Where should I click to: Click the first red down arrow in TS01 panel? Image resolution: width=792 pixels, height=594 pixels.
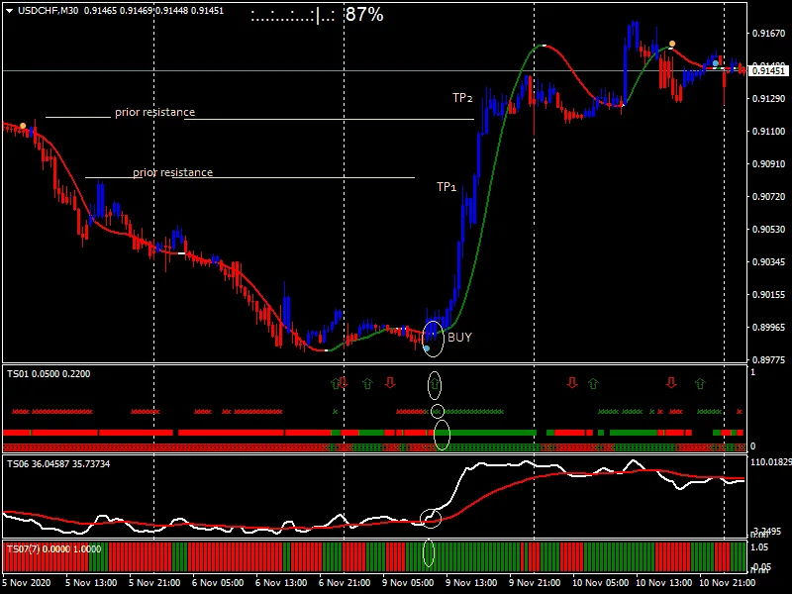click(345, 381)
